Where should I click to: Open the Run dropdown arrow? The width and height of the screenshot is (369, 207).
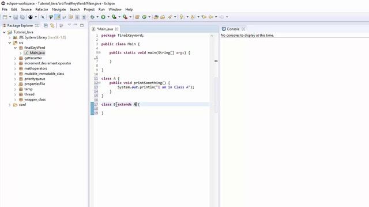(108, 17)
